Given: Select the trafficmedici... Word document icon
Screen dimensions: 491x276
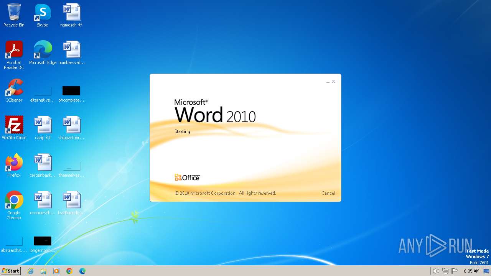Looking at the screenshot, I should (71, 203).
